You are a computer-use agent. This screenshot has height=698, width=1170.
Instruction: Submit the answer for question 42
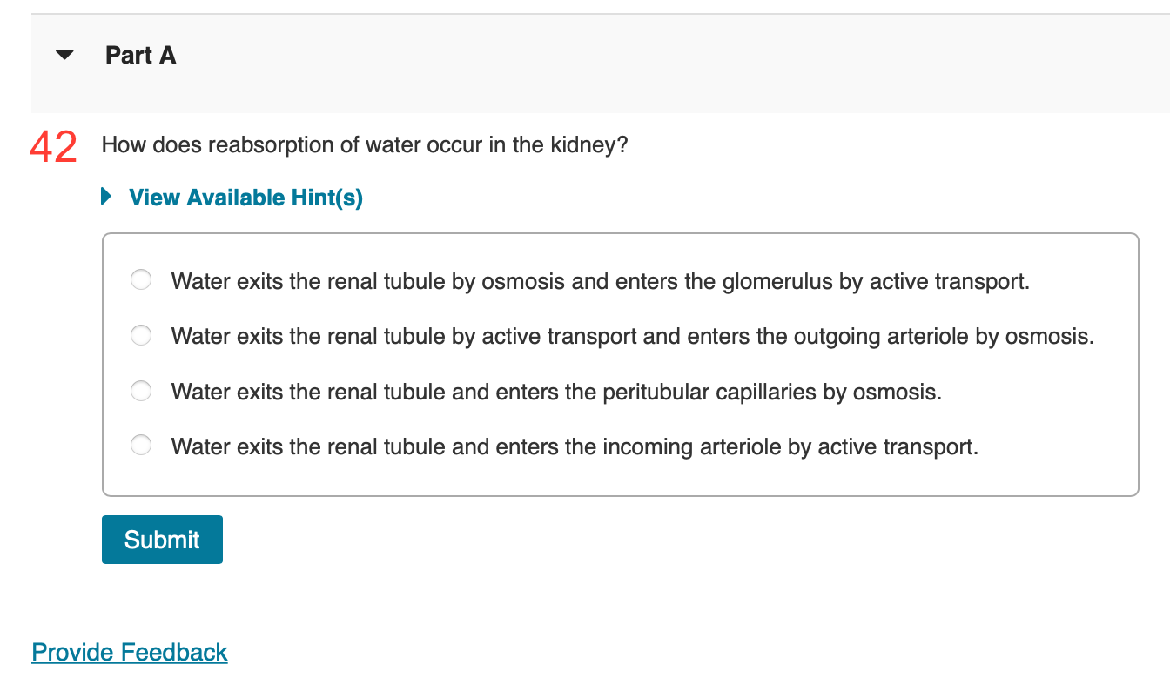[162, 539]
